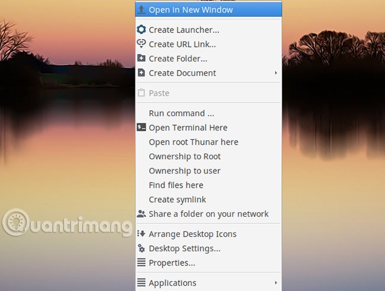The width and height of the screenshot is (385, 291).
Task: Click the terminal icon beside Open Terminal Here
Action: click(x=141, y=127)
